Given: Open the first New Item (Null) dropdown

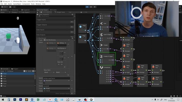Looking at the screenshot, I should 49,72.
